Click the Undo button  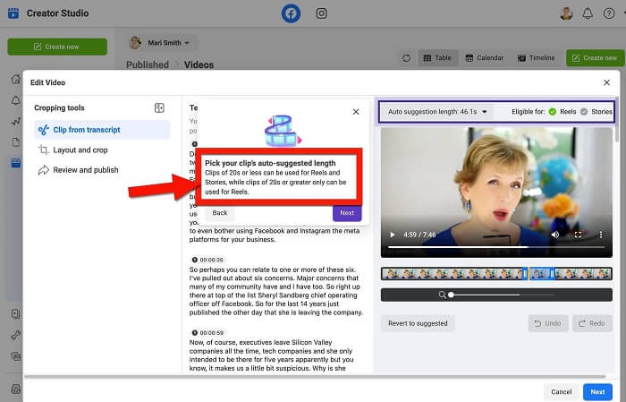tap(547, 323)
